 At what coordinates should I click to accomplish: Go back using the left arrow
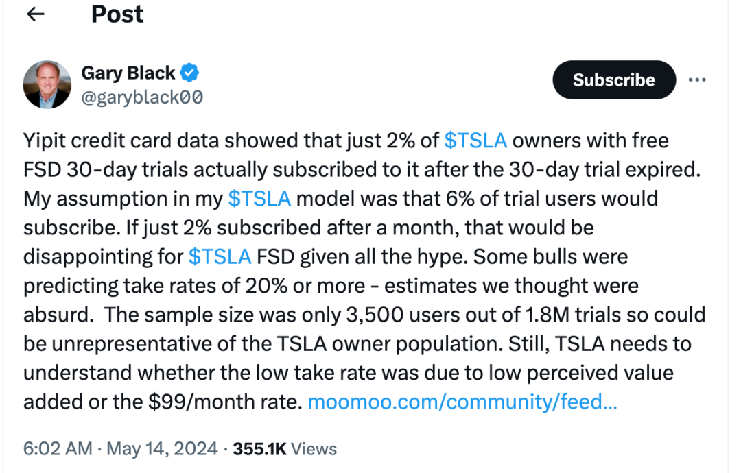point(34,14)
